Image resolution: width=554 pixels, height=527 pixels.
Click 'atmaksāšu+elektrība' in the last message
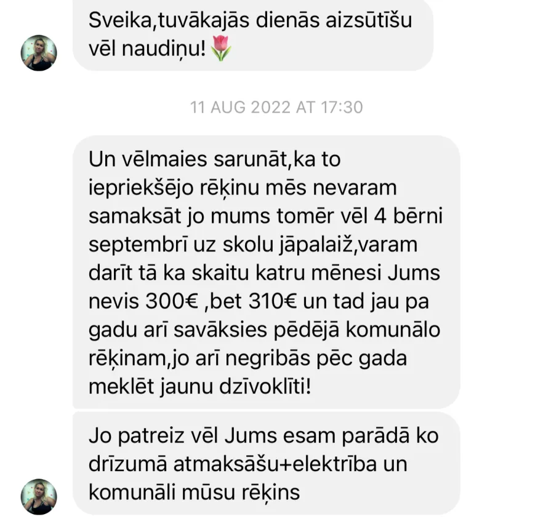pyautogui.click(x=275, y=464)
